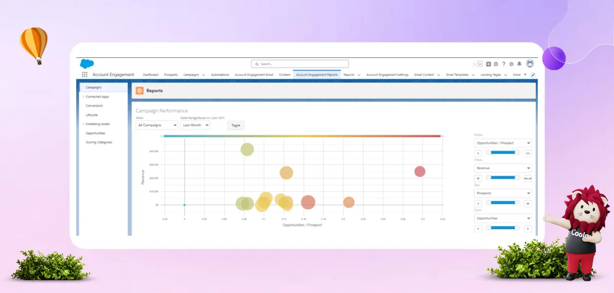This screenshot has width=614, height=293.
Task: Click the green bubble above $40,000
Action: pos(247,149)
